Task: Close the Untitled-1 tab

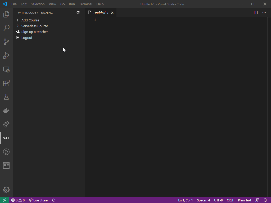Action: pyautogui.click(x=112, y=13)
